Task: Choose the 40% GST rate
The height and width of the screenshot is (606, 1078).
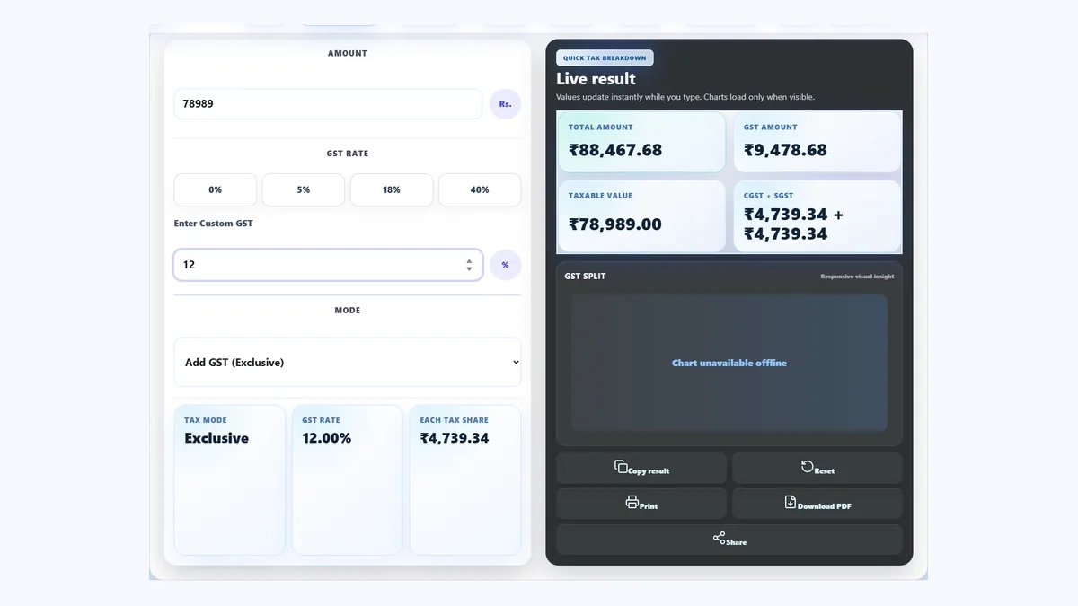Action: point(480,189)
